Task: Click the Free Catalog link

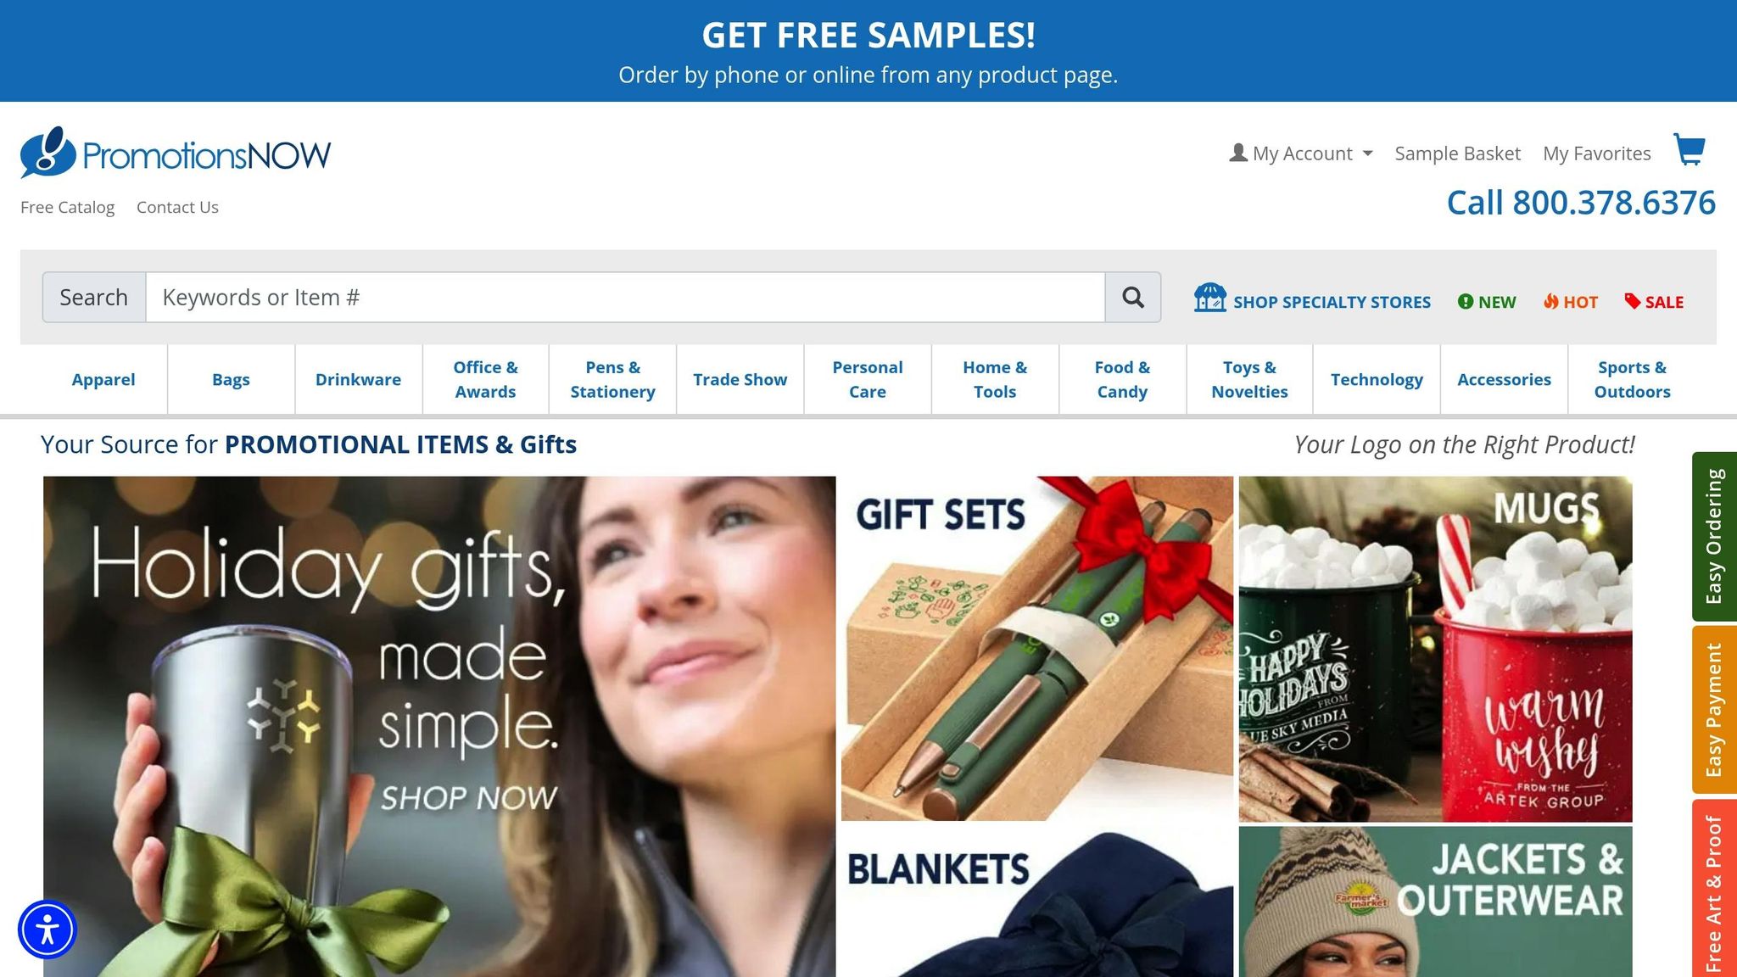Action: [67, 207]
